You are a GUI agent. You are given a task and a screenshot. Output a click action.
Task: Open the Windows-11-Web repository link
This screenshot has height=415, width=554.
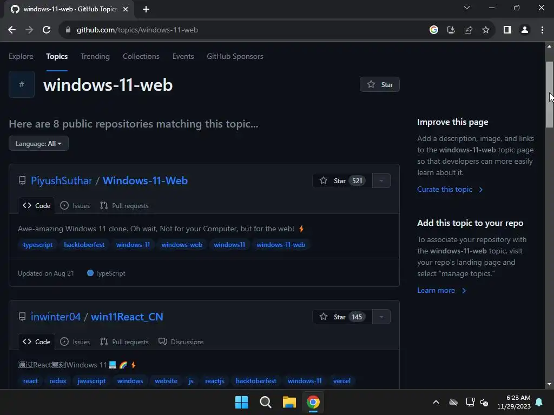click(x=145, y=180)
